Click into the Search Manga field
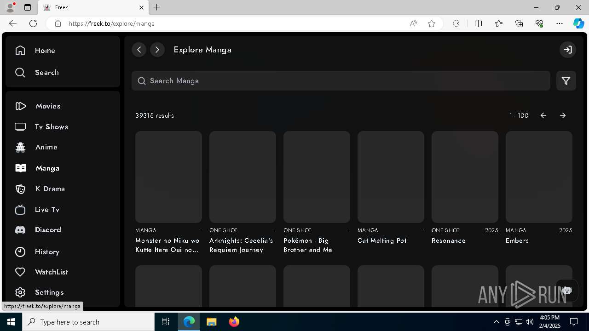 pyautogui.click(x=341, y=81)
